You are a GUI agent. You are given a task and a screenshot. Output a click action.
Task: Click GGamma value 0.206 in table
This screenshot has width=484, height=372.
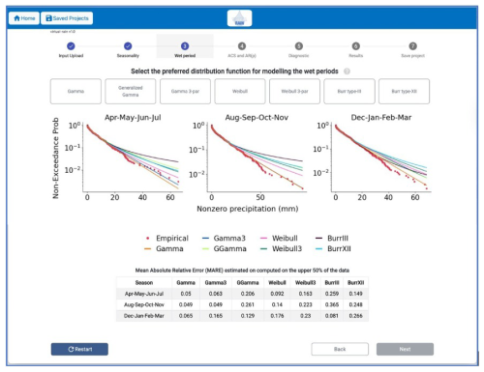(248, 294)
